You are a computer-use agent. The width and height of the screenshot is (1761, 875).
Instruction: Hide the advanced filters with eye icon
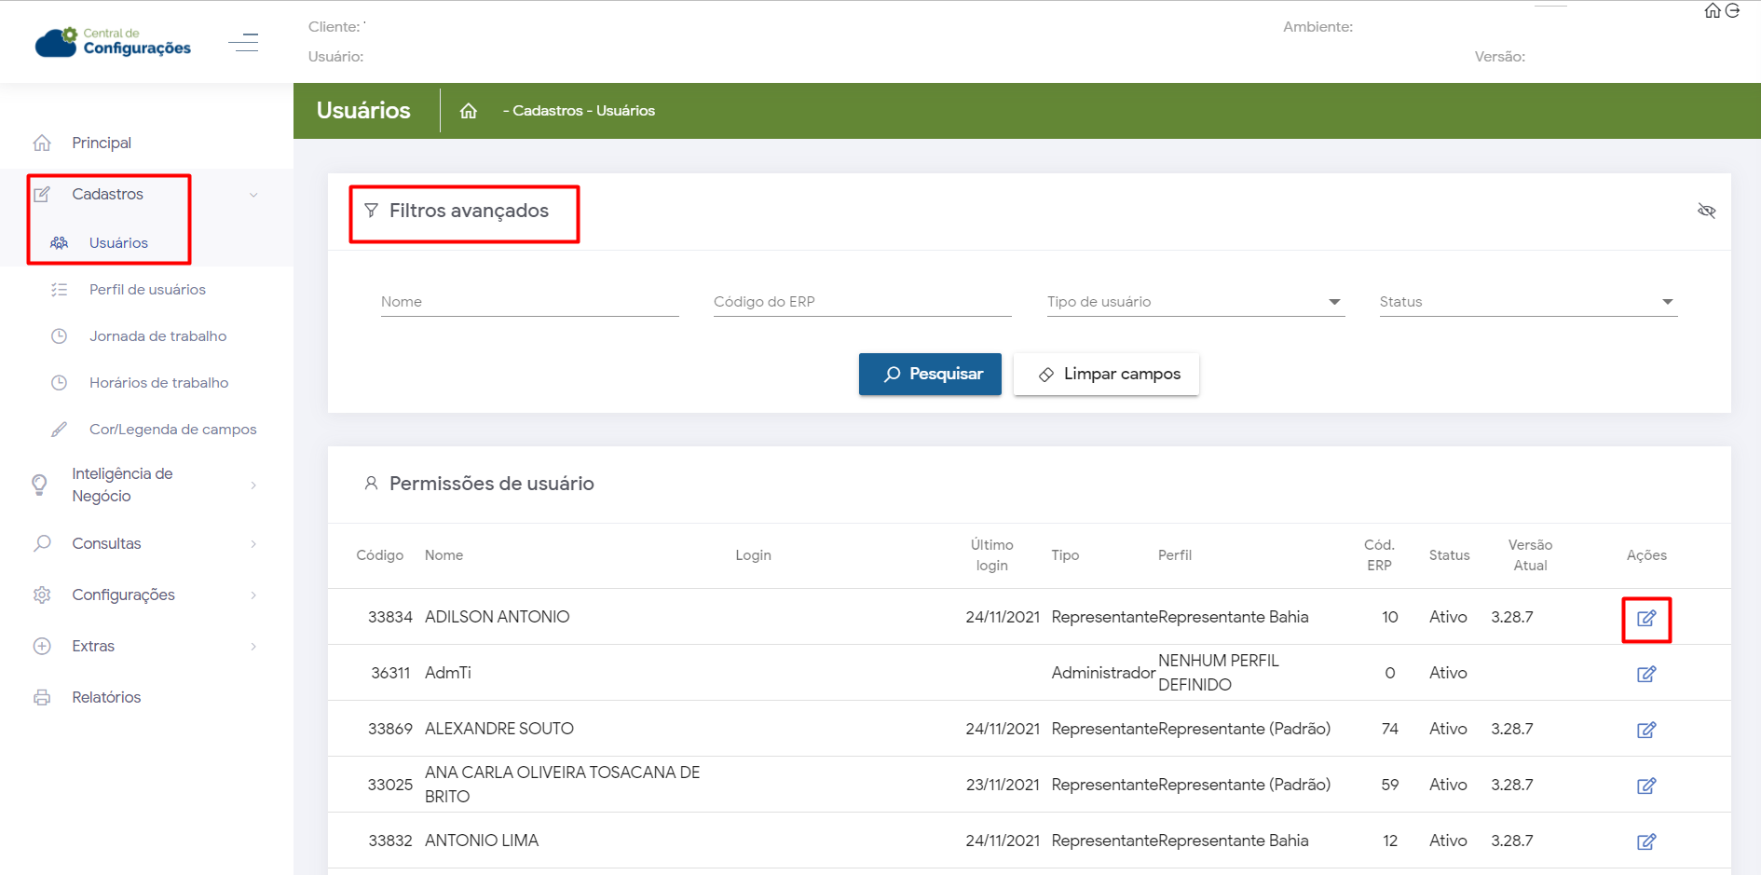pos(1706,211)
